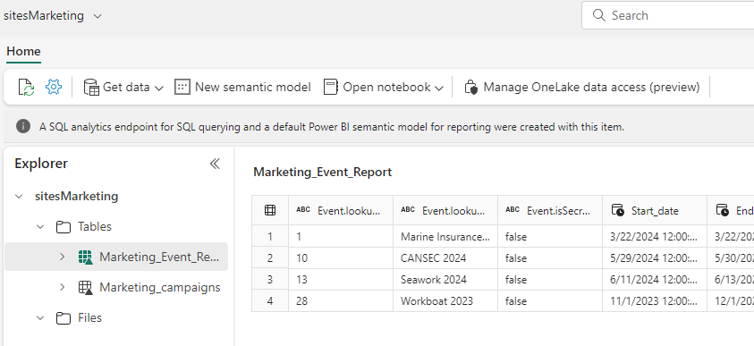Click the Manage OneLake data access lock icon
Image resolution: width=754 pixels, height=346 pixels.
click(x=470, y=88)
